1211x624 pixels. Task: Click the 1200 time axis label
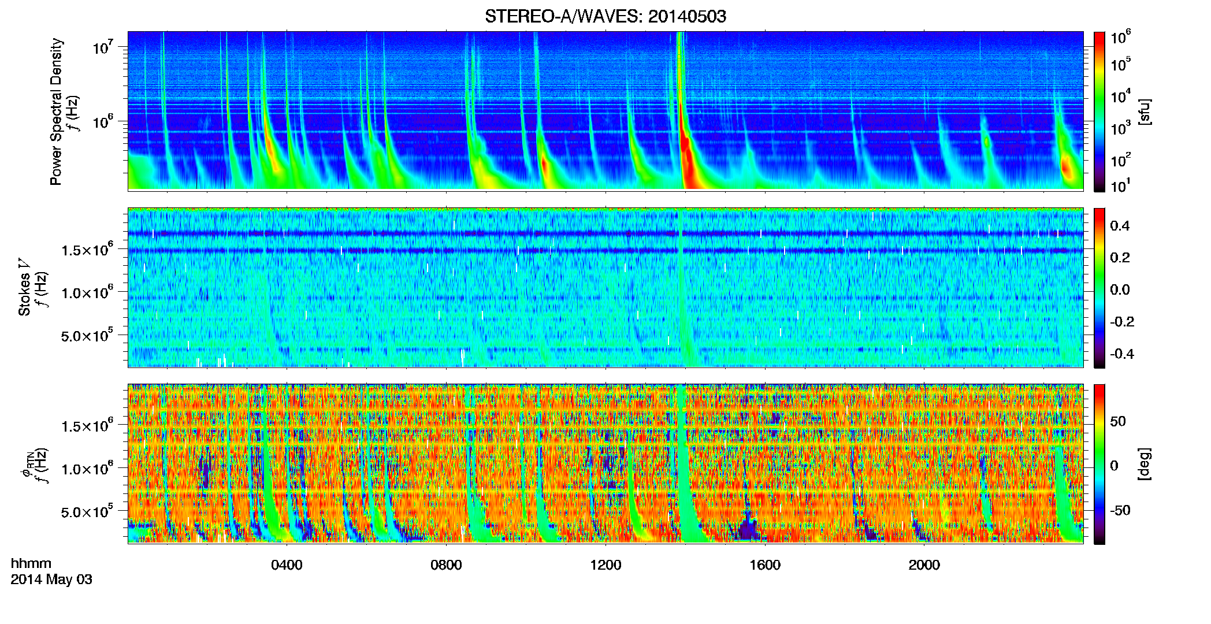[605, 564]
